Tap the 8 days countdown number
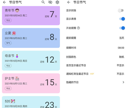134x108 pixels. click(52, 37)
